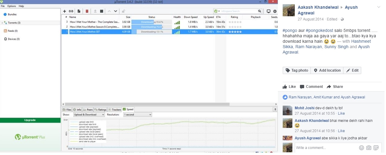The image size is (386, 155).
Task: Sort by the Down Speed column header
Action: click(x=191, y=17)
